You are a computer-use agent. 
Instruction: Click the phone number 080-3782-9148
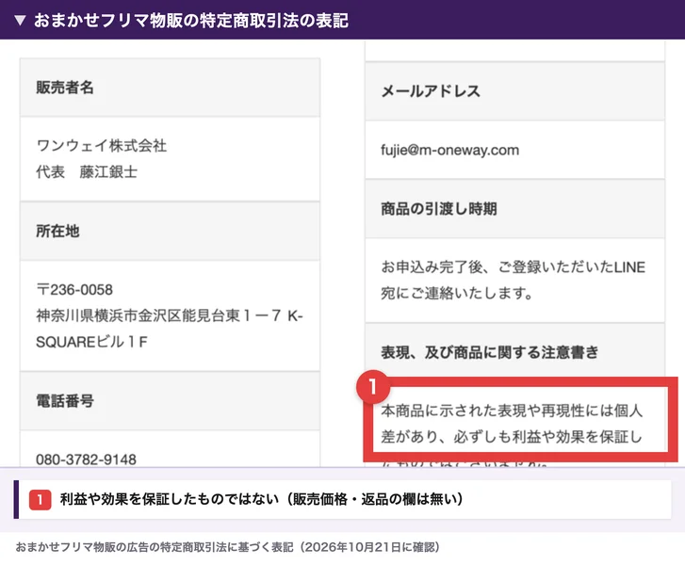point(86,459)
